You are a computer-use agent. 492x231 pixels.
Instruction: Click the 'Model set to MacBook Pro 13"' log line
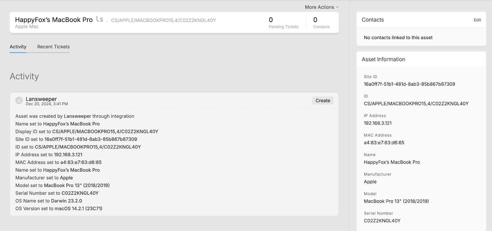click(62, 185)
